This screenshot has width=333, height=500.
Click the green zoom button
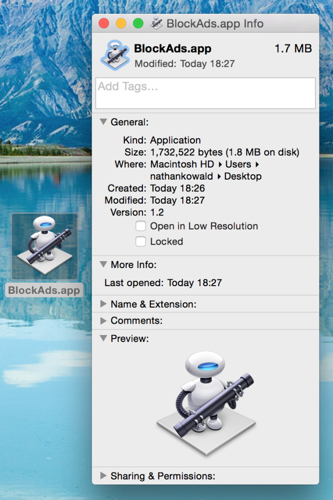(x=138, y=23)
